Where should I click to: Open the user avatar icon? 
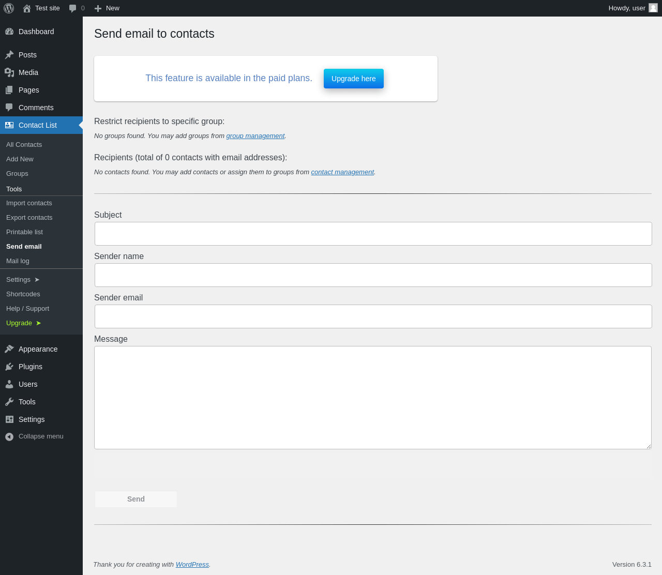tap(653, 8)
